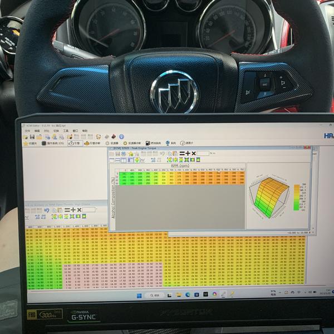Click plus (add) icon in Peak Engine Torque window
This screenshot has width=334, height=334.
pyautogui.click(x=188, y=154)
